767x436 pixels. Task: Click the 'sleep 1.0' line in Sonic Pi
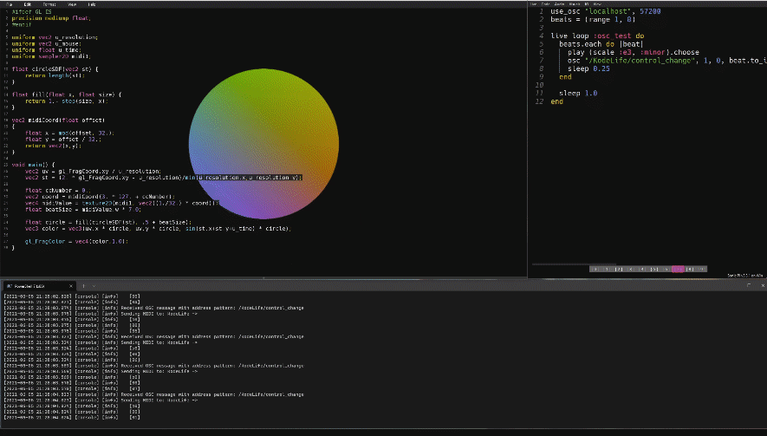click(x=578, y=93)
